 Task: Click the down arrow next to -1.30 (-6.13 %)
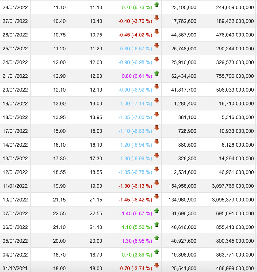click(157, 183)
